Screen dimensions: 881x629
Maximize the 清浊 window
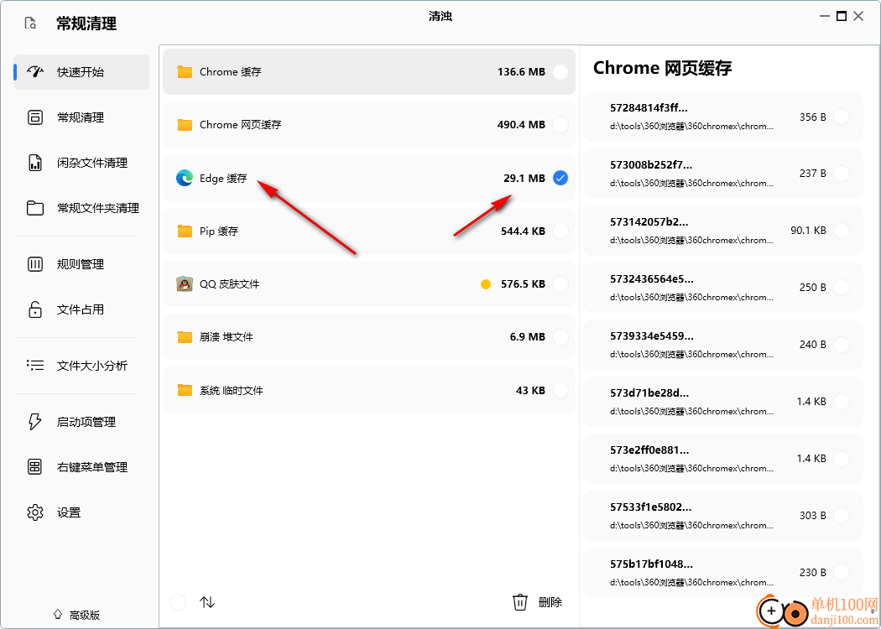[841, 16]
